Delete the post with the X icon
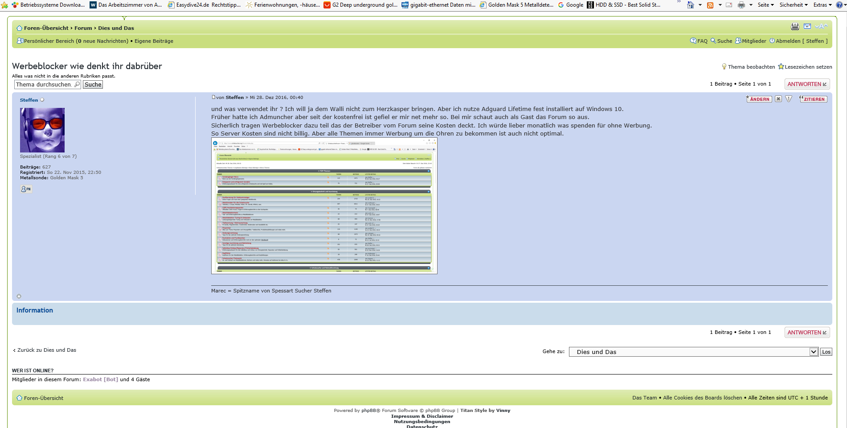847x428 pixels. pyautogui.click(x=778, y=99)
